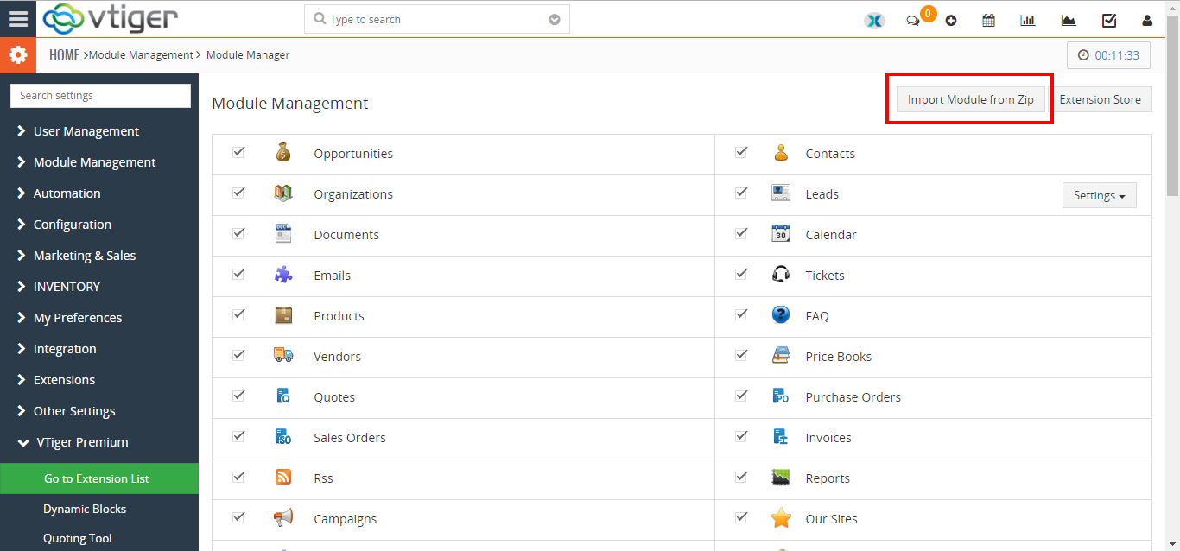This screenshot has height=551, width=1180.
Task: Click Purchase Orders module name
Action: (x=853, y=397)
